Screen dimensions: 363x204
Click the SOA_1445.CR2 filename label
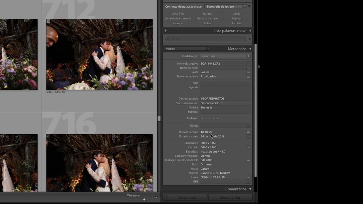[x=56, y=92]
